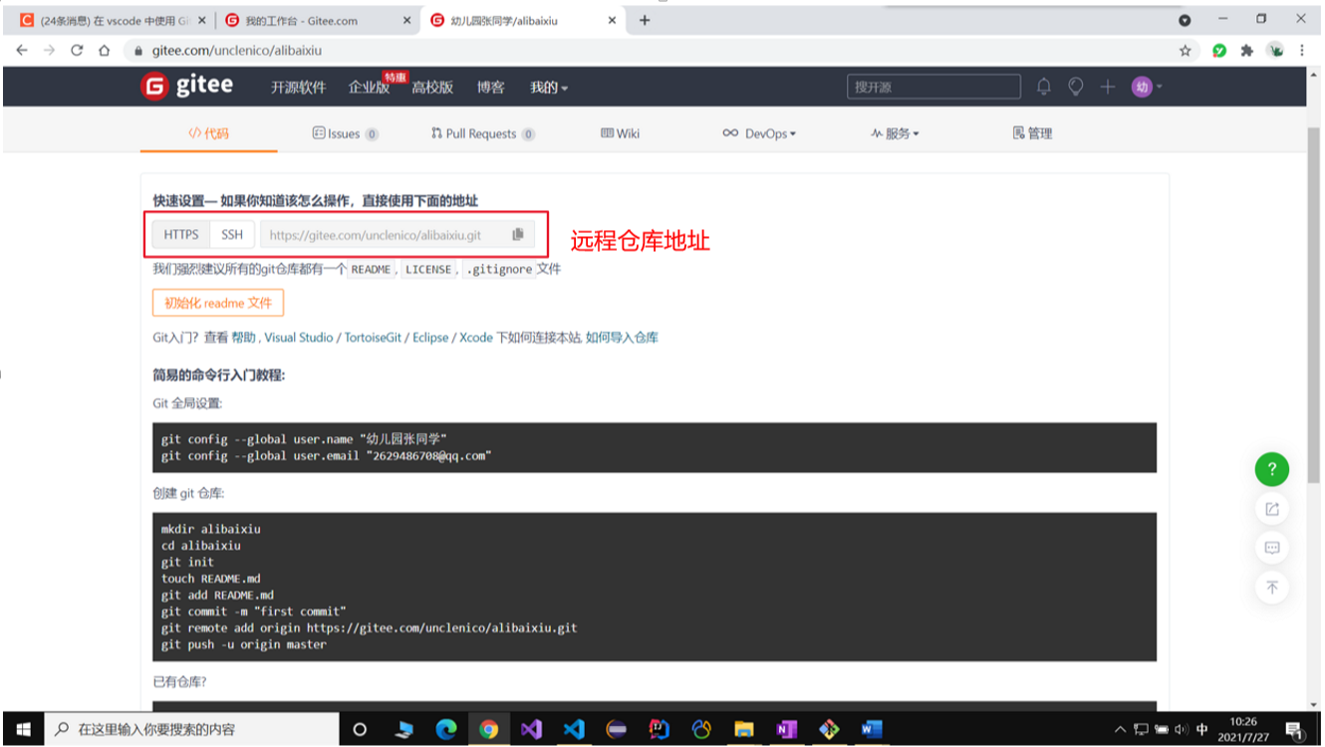
Task: Open the Pull Requests tab
Action: point(483,133)
